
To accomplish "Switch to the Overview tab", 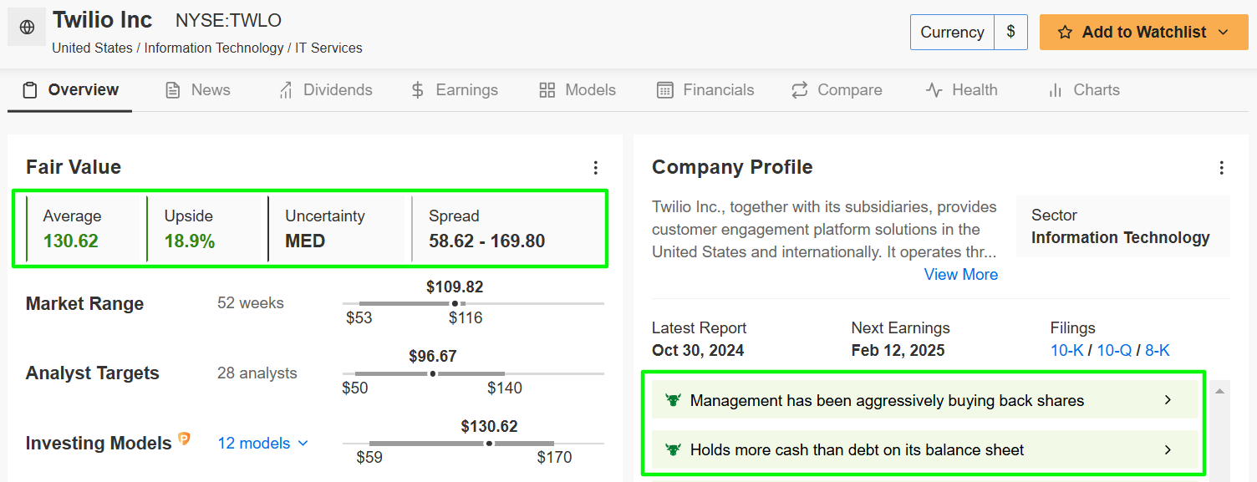I will click(x=70, y=90).
